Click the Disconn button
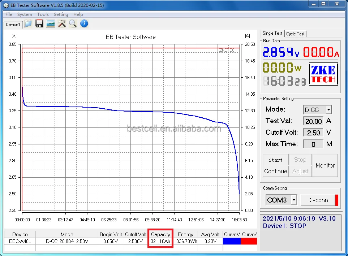348x256 pixels. (x=317, y=200)
